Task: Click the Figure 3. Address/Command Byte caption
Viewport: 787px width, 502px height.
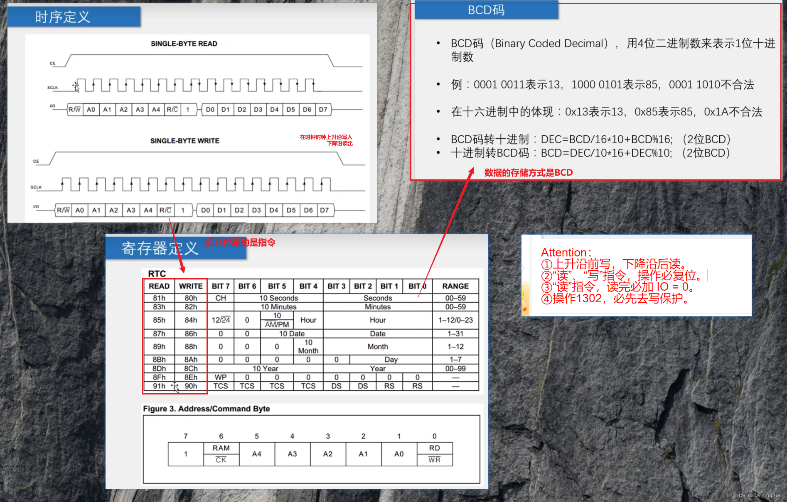Action: (x=207, y=409)
